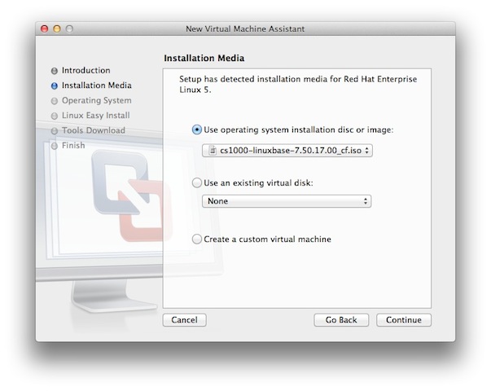This screenshot has width=491, height=391.
Task: Click the blue Installation Media bullet icon
Action: point(55,86)
